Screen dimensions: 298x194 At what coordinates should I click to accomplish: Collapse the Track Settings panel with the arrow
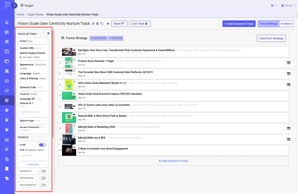[49, 33]
